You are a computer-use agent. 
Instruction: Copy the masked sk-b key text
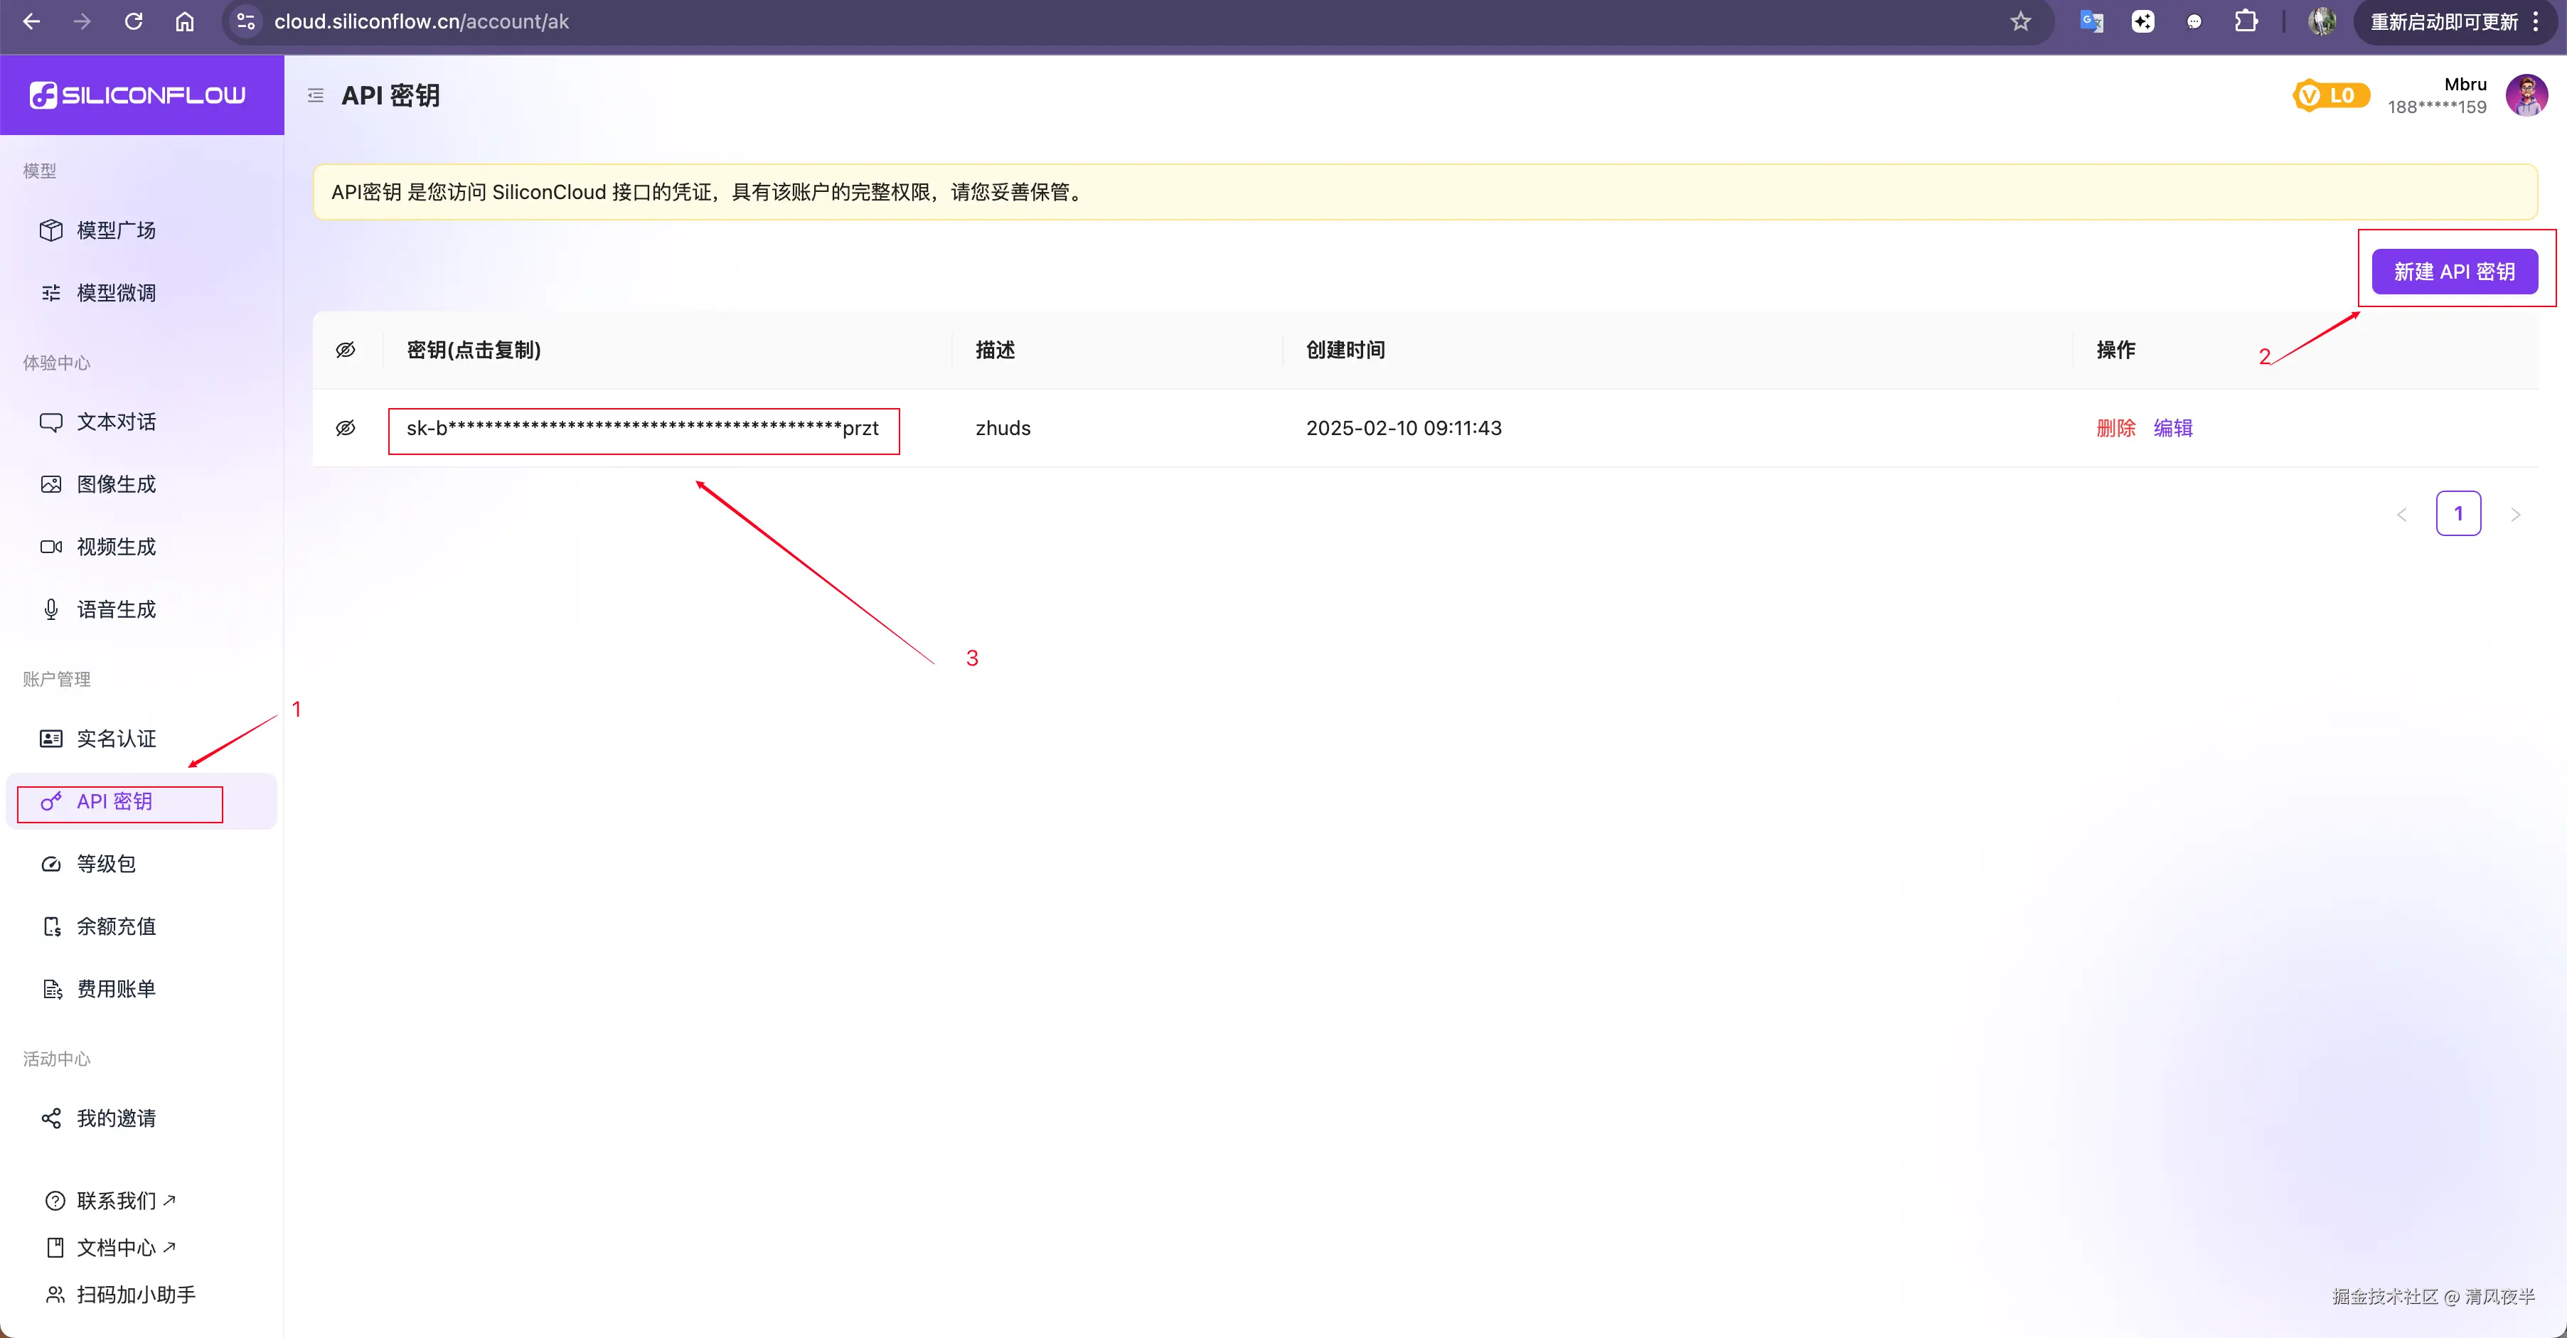[643, 429]
